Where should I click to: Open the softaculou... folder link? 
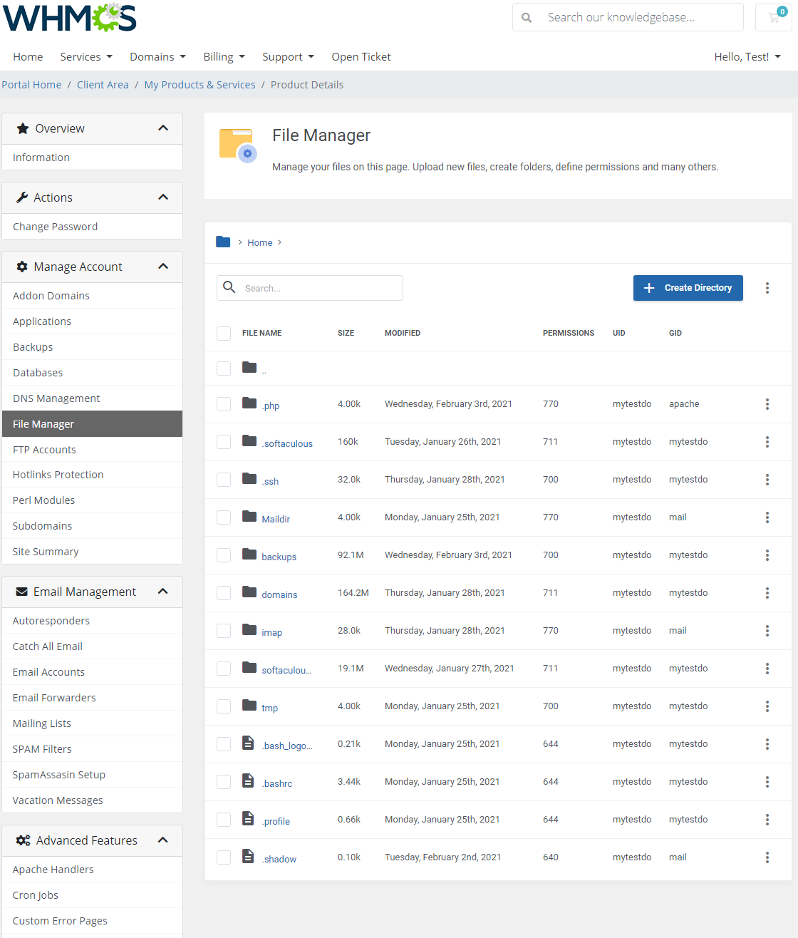[286, 670]
